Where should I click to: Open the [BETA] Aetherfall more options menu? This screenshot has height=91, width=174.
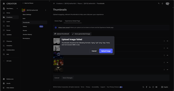tap(46, 10)
